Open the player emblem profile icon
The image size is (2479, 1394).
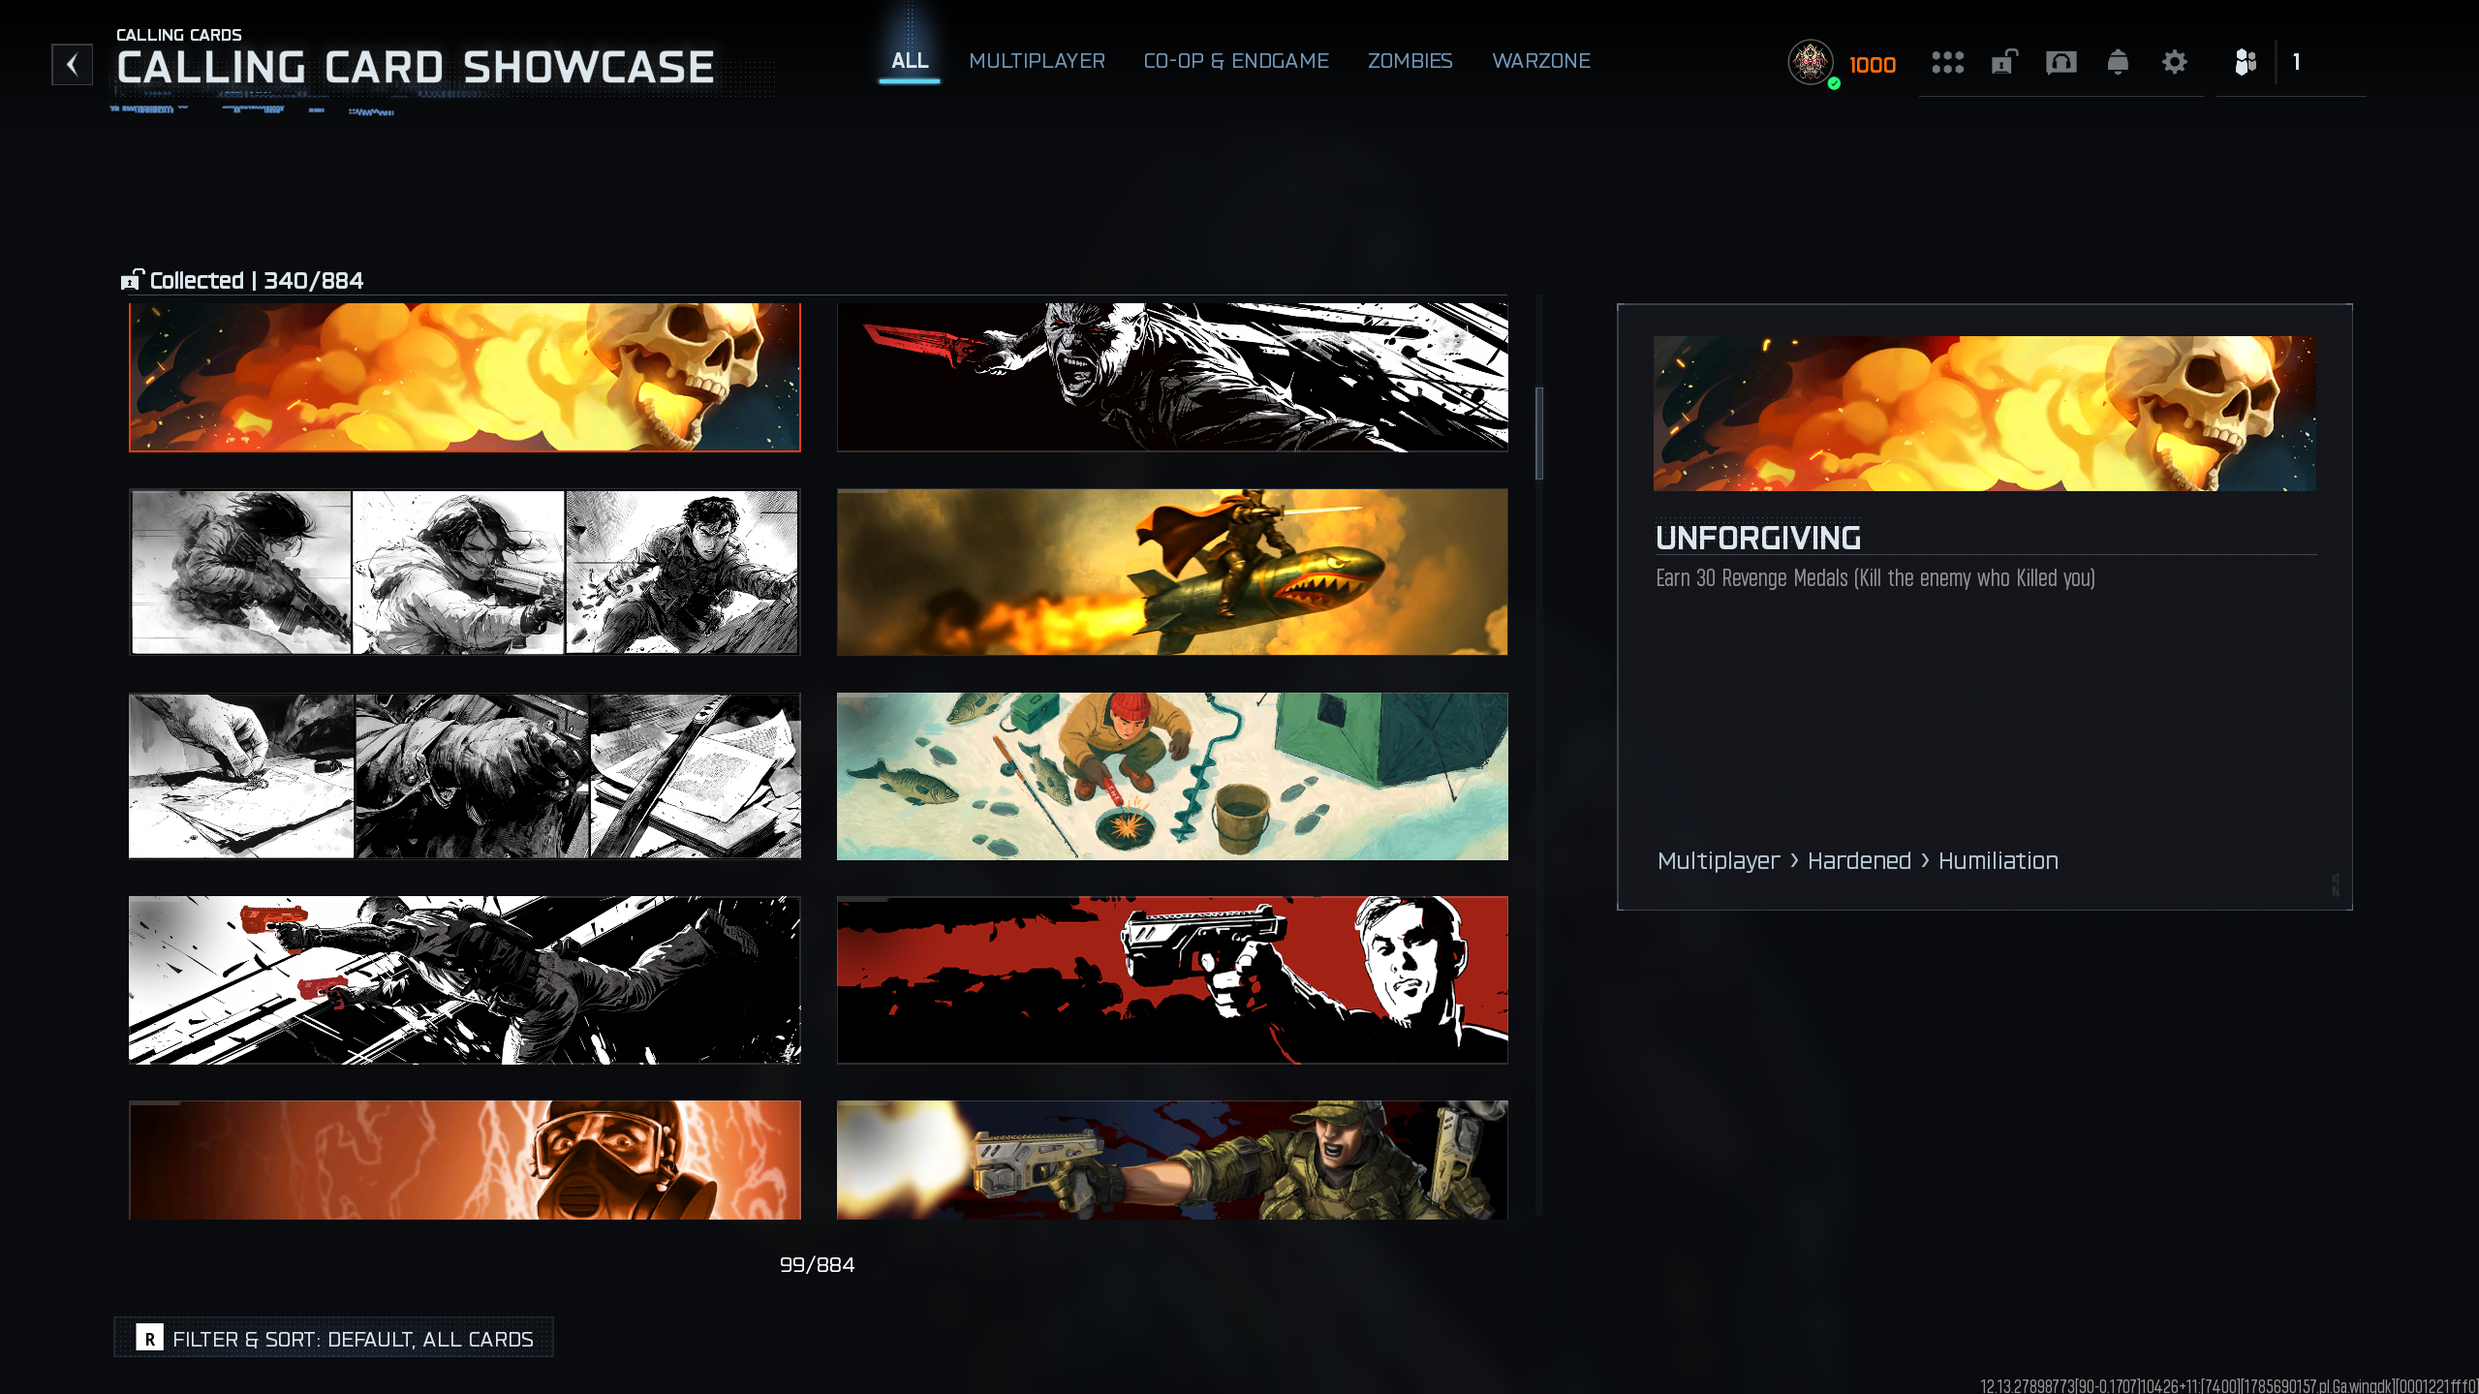click(1811, 63)
